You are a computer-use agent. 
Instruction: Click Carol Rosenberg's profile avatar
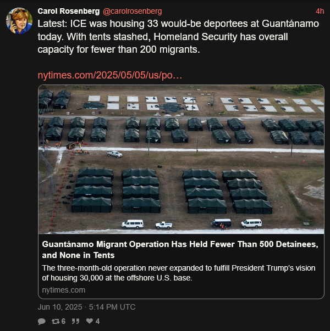(x=19, y=21)
